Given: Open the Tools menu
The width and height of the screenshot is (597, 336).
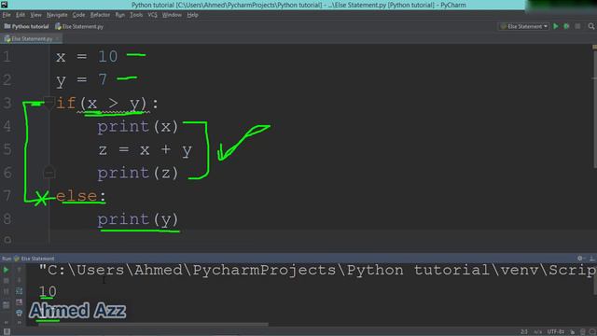Looking at the screenshot, I should click(136, 15).
